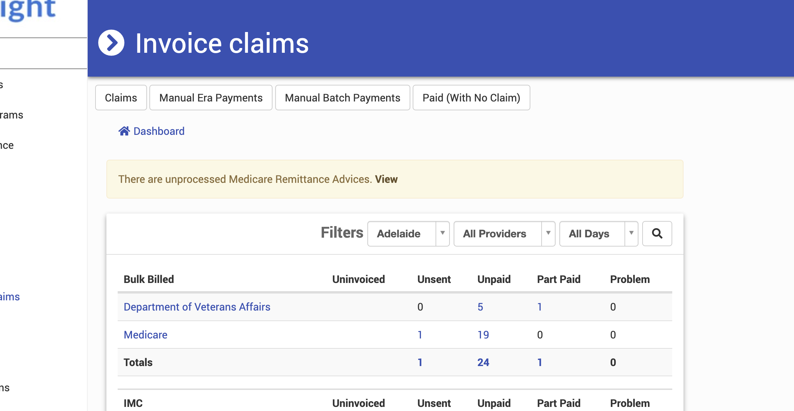
Task: Click the arrow circle icon beside Invoice claims
Action: pos(111,43)
